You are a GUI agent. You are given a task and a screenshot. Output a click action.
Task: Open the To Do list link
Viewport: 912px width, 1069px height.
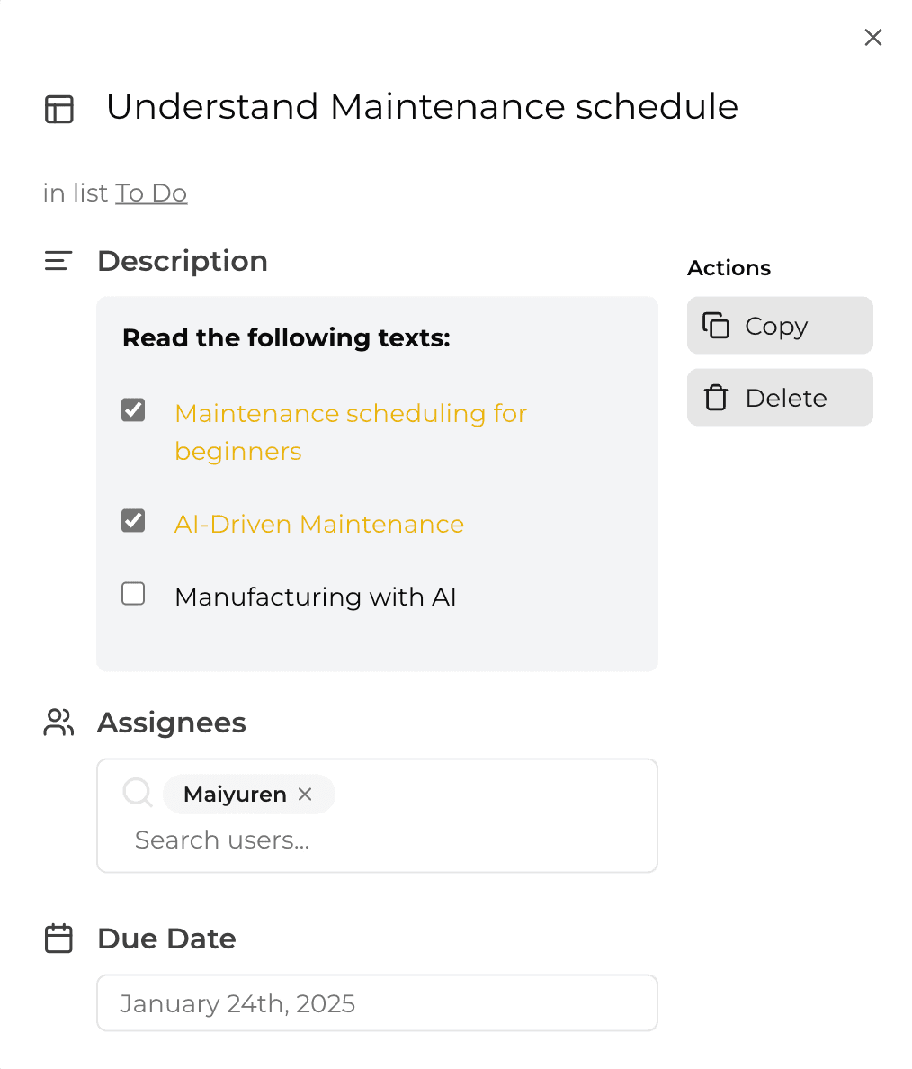tap(151, 193)
